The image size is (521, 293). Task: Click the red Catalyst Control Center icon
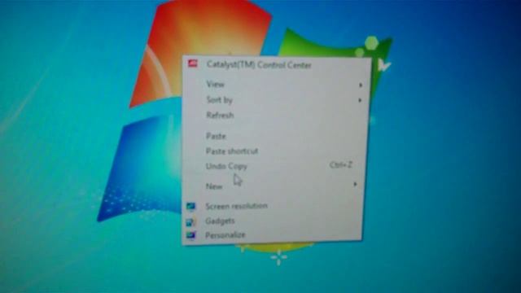(x=193, y=63)
